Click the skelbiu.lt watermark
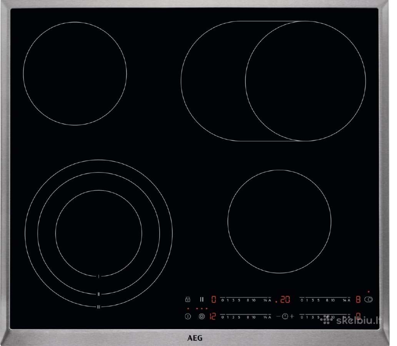 [x=351, y=320]
